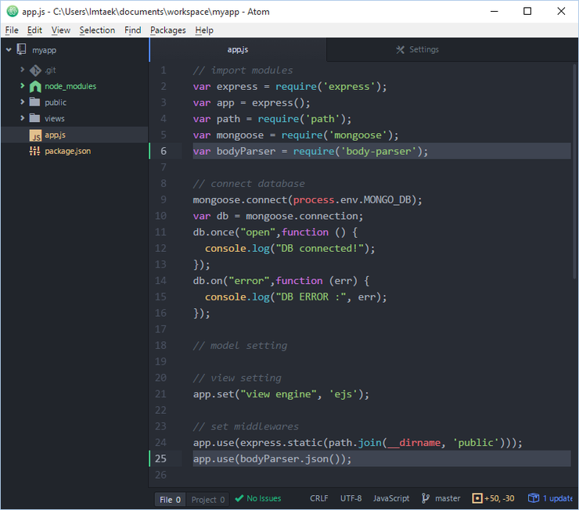Click the '// model setting' comment

tap(239, 346)
